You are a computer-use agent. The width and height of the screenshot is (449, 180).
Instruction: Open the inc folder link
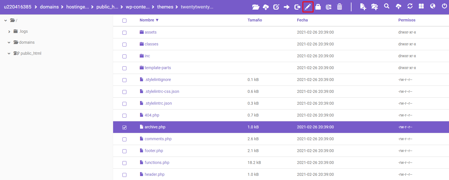[x=147, y=56]
